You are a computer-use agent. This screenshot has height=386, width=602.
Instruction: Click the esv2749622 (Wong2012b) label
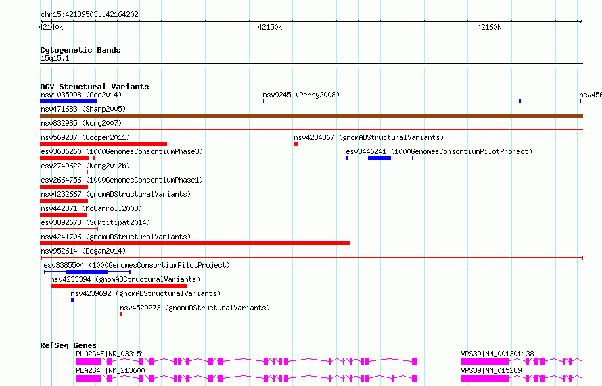[x=85, y=166]
